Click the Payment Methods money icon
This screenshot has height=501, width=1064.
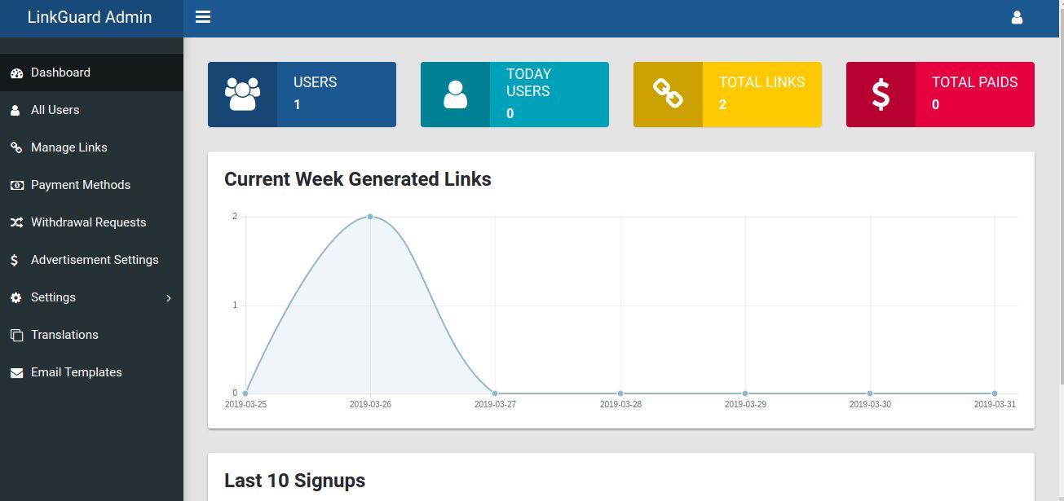click(x=16, y=185)
